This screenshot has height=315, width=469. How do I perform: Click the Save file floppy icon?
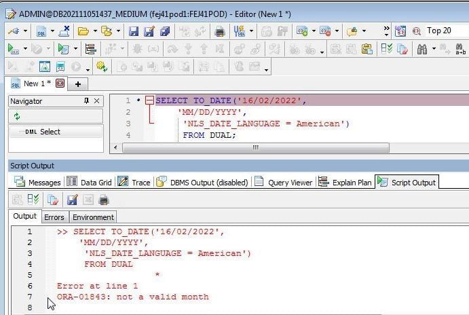[134, 31]
